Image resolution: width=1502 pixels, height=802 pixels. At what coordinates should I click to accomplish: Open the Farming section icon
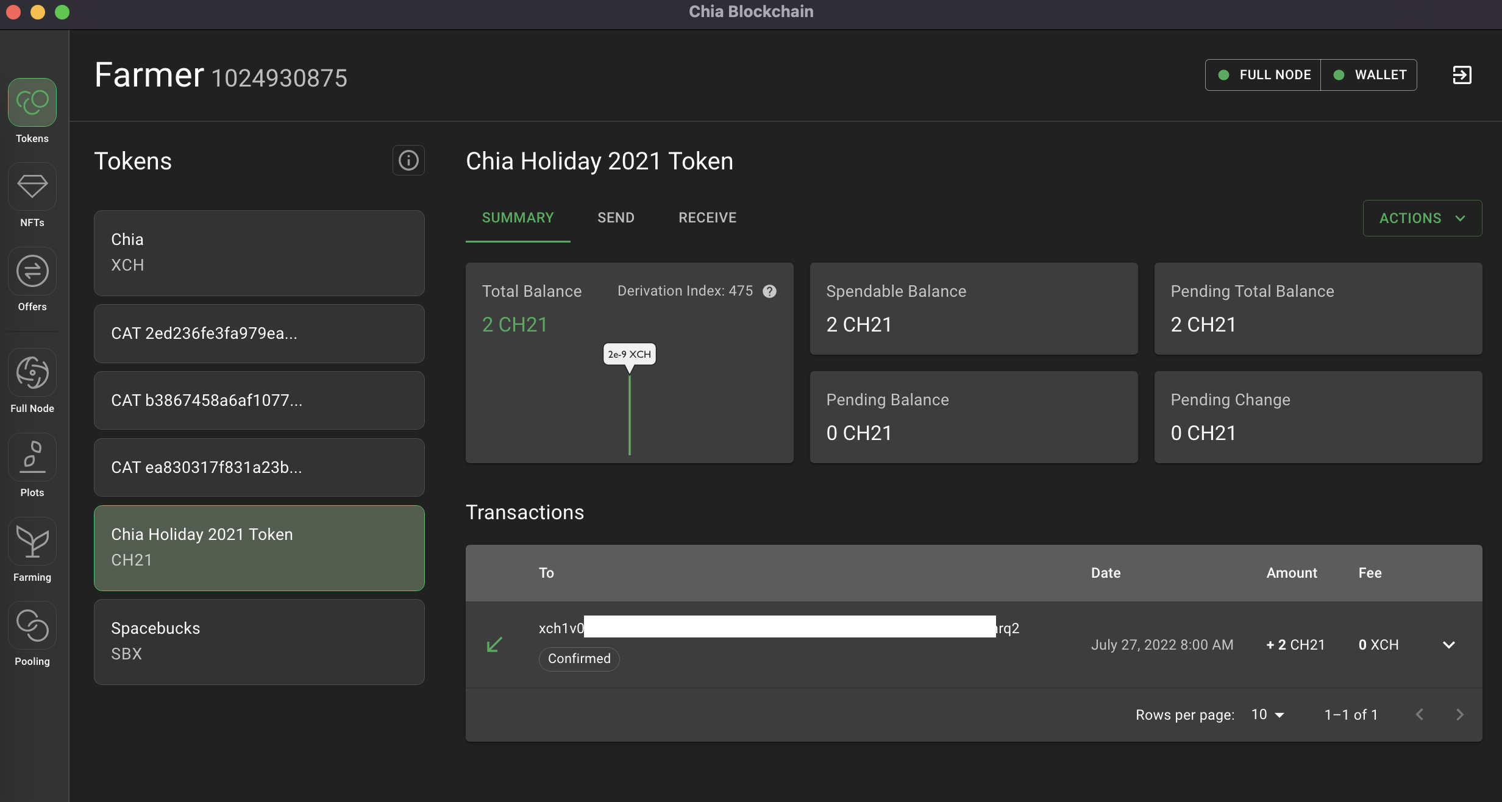[32, 541]
